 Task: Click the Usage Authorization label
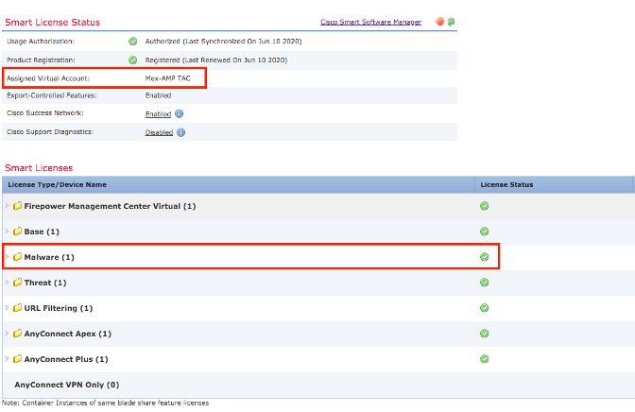coord(41,42)
